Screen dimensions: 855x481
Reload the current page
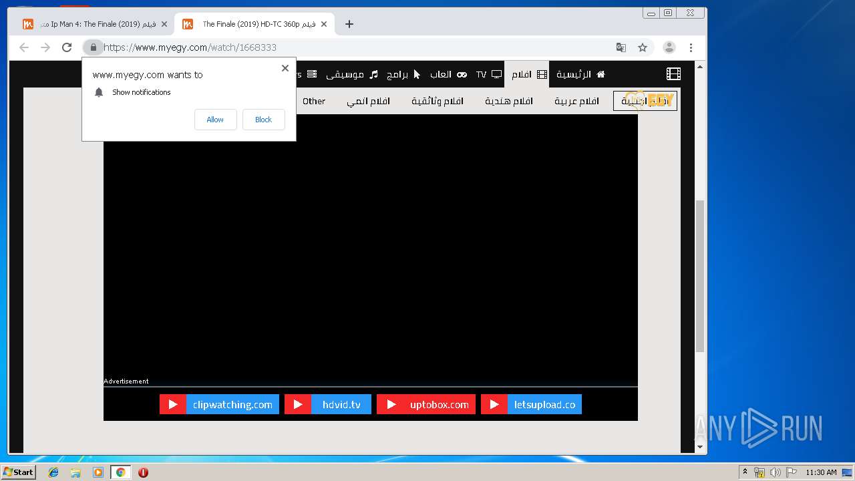tap(67, 47)
